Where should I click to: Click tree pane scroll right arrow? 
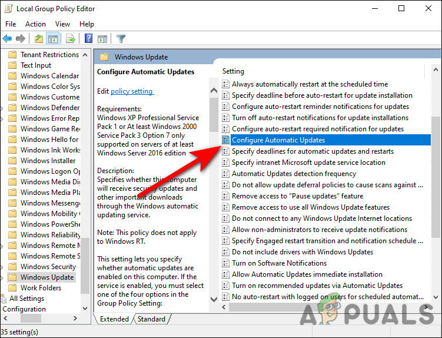tap(75, 318)
